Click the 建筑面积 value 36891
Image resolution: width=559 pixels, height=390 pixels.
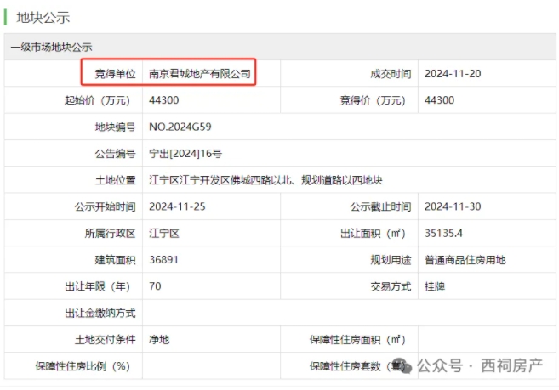point(163,259)
